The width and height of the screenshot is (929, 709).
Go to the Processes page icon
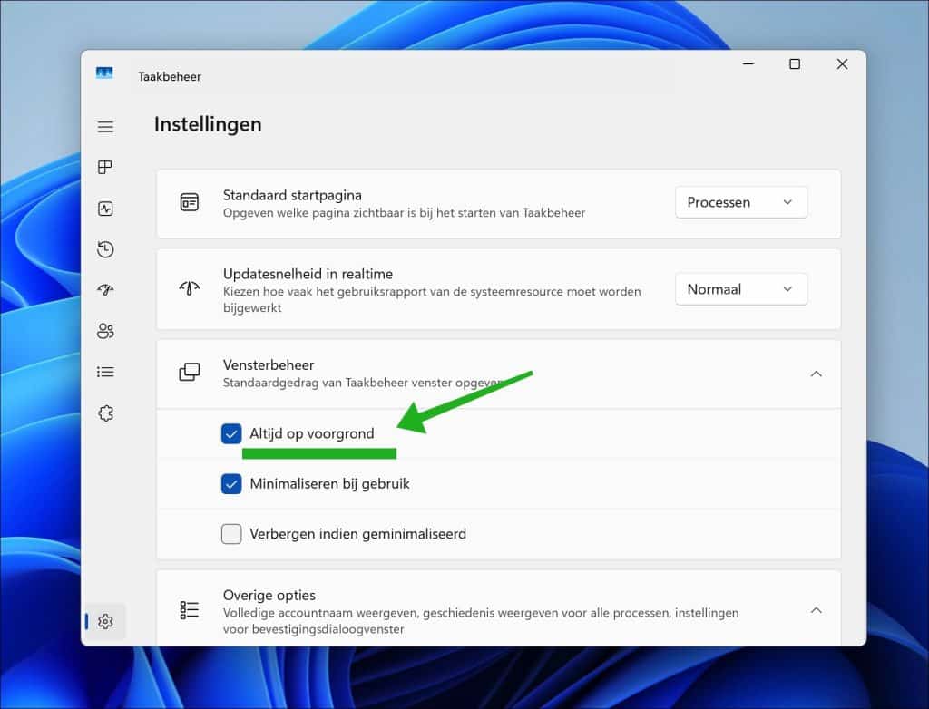click(105, 167)
